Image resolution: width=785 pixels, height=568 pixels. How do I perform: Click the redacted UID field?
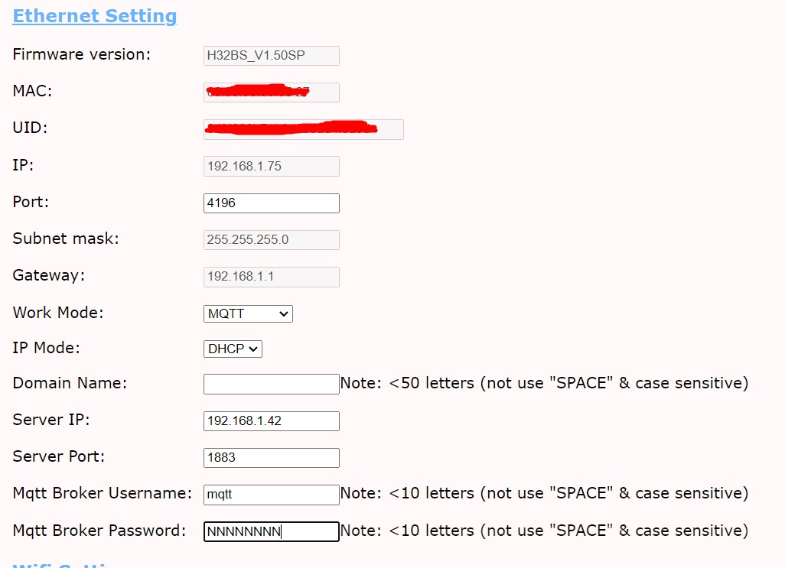coord(303,129)
